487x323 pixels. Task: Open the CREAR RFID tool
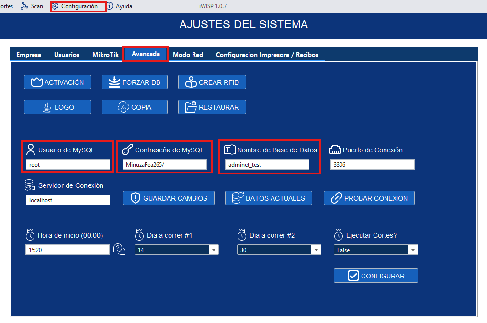(x=212, y=82)
